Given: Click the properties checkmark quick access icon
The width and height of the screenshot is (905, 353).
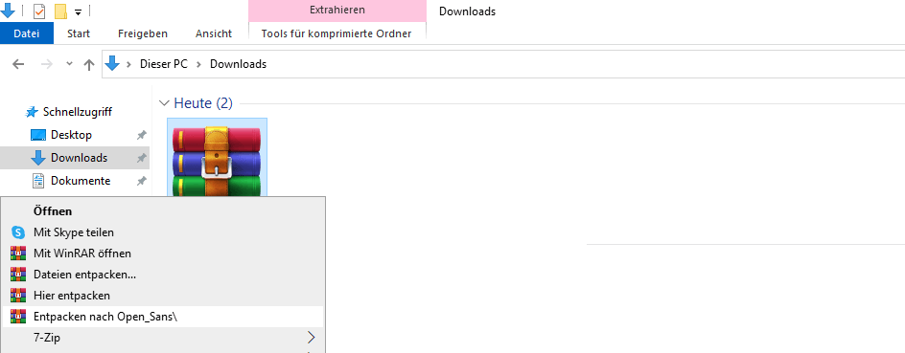Looking at the screenshot, I should [39, 11].
